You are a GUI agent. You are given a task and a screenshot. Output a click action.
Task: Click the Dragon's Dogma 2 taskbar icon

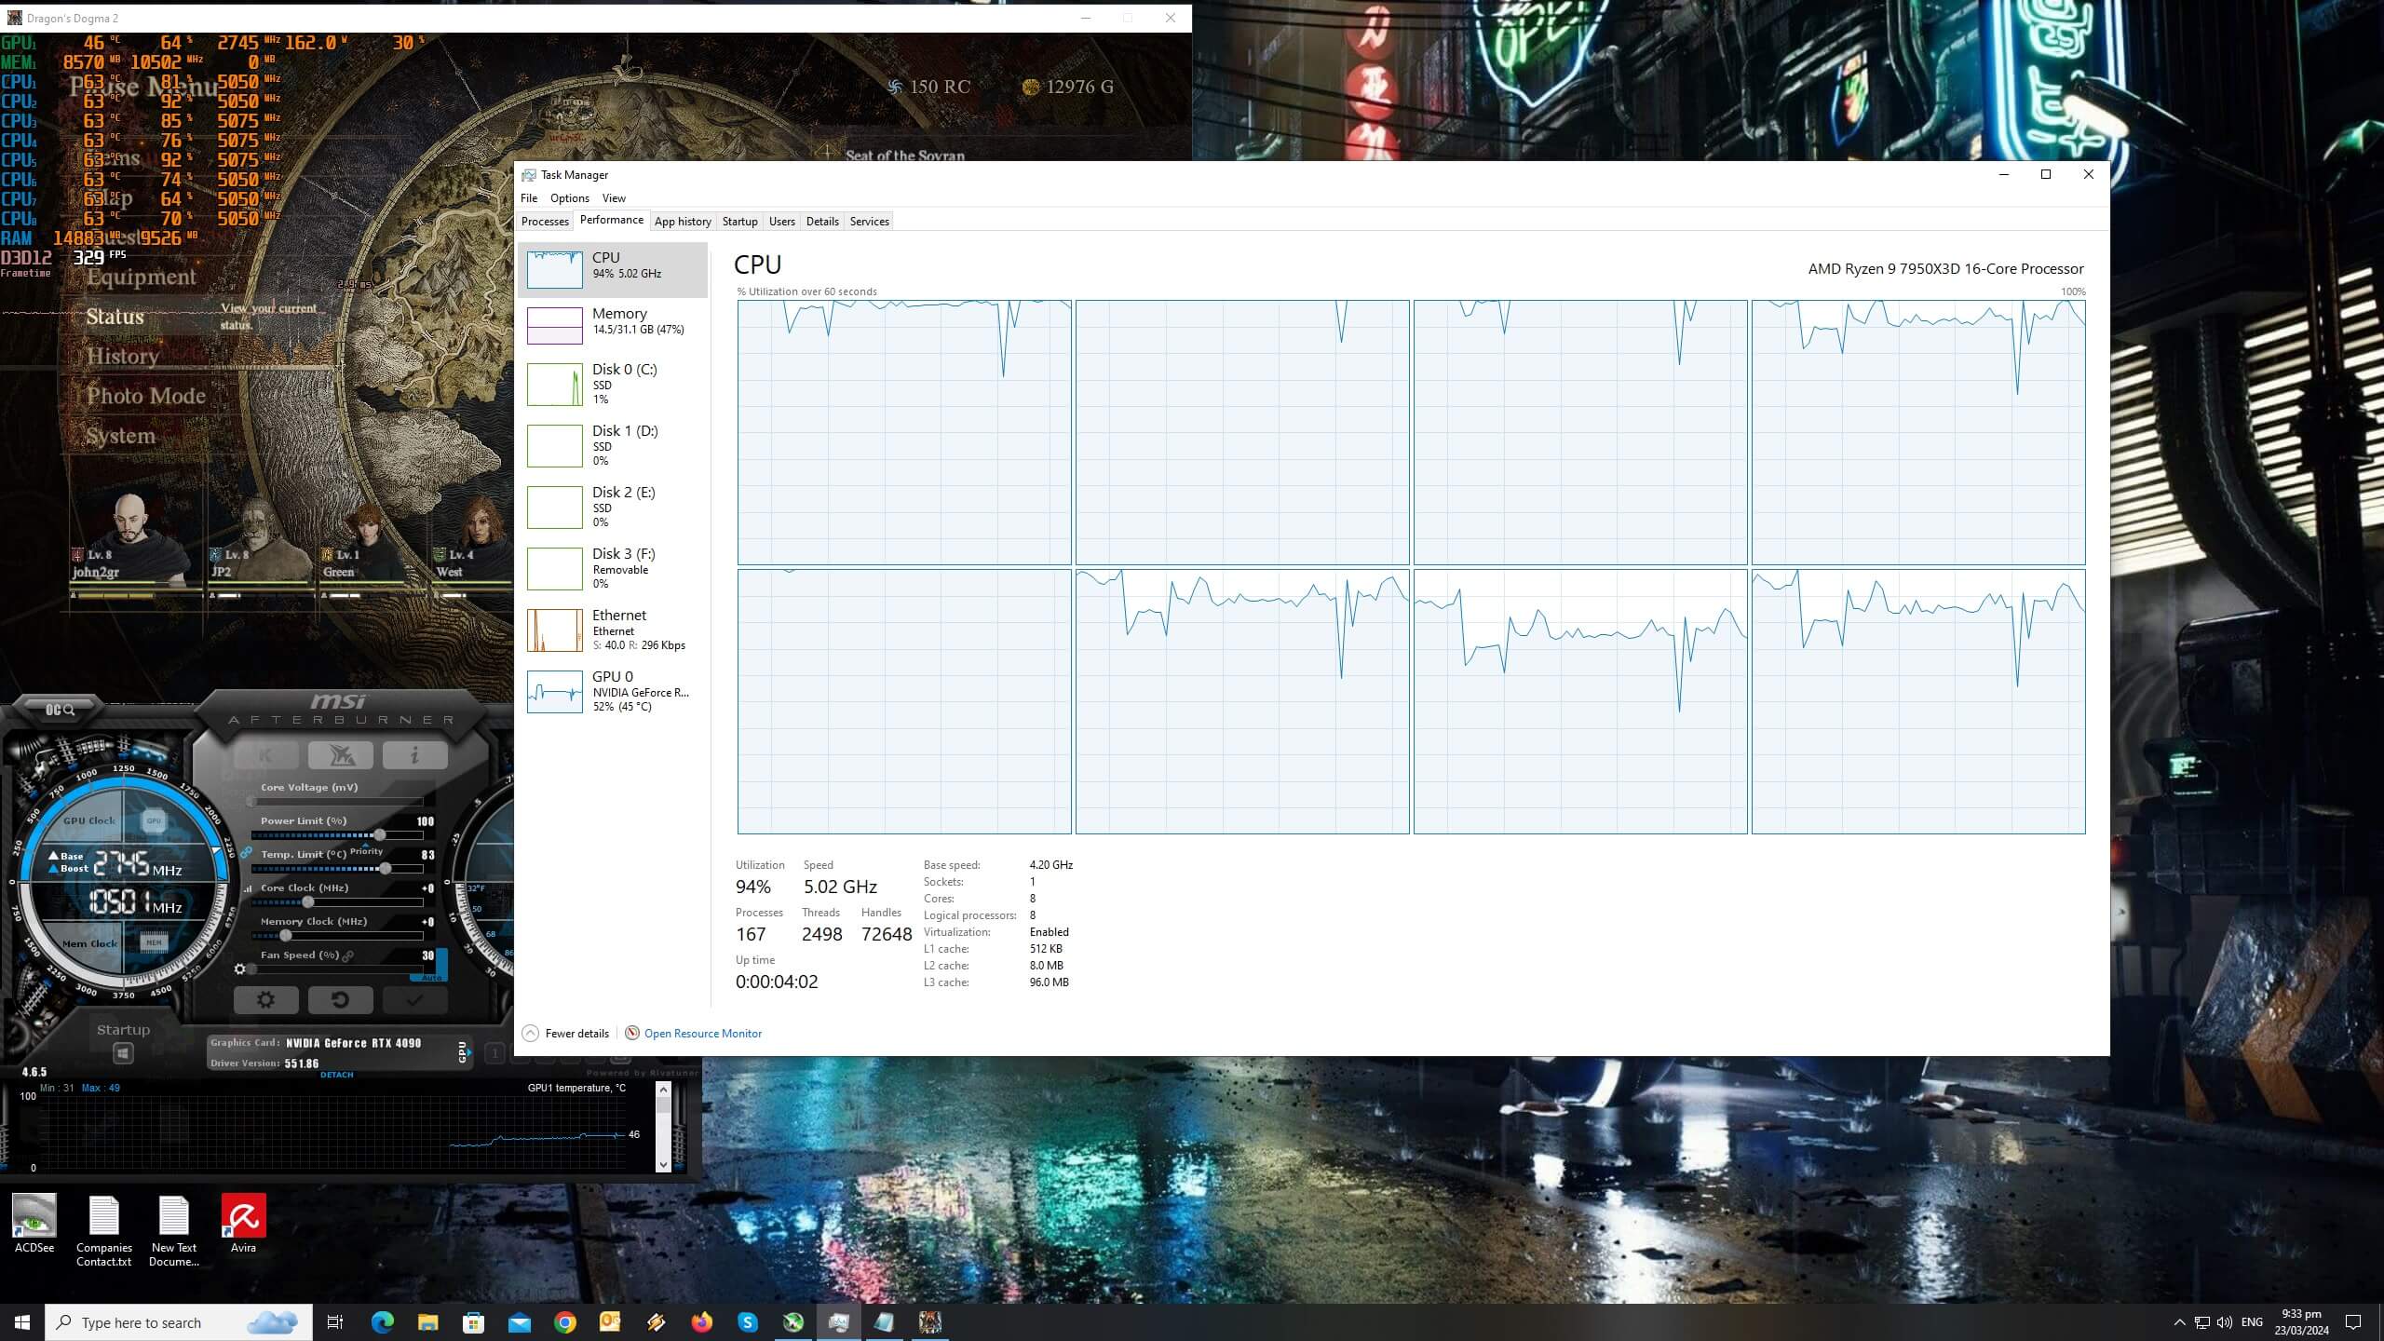tap(929, 1322)
